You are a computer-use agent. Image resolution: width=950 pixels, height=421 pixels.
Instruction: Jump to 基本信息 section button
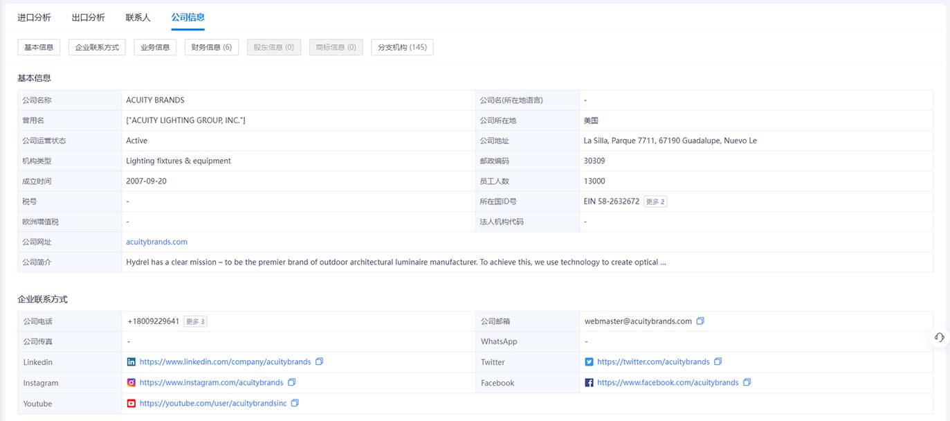[39, 47]
